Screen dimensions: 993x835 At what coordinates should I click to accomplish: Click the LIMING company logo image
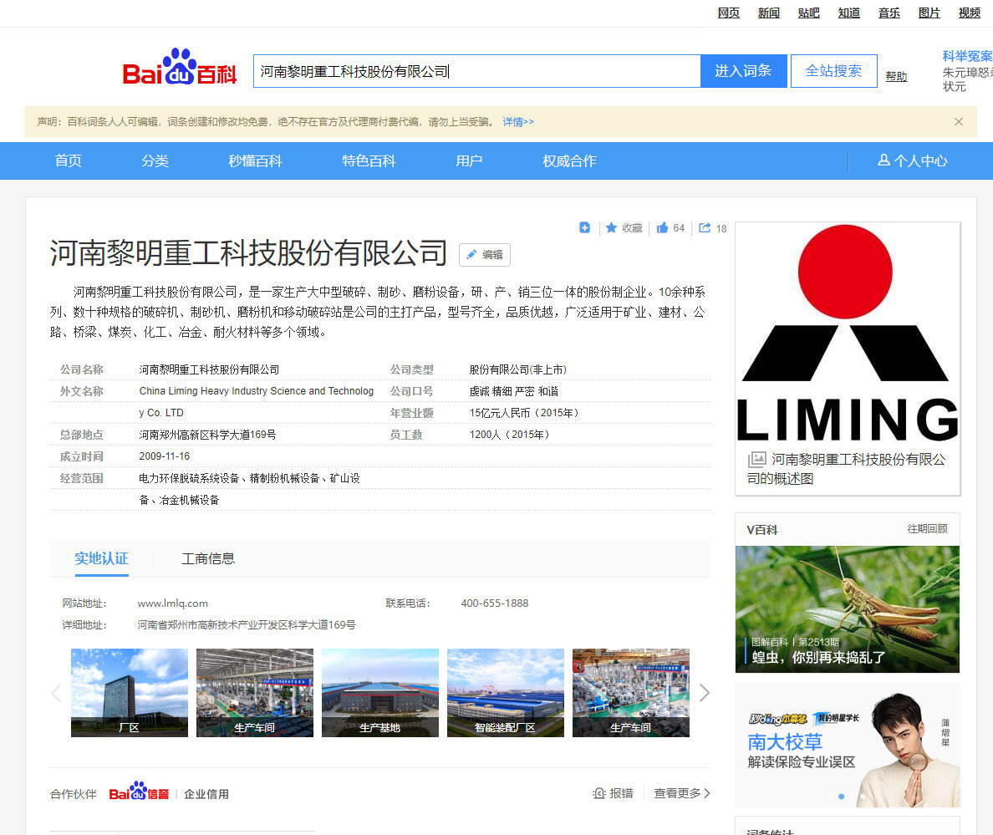click(848, 333)
